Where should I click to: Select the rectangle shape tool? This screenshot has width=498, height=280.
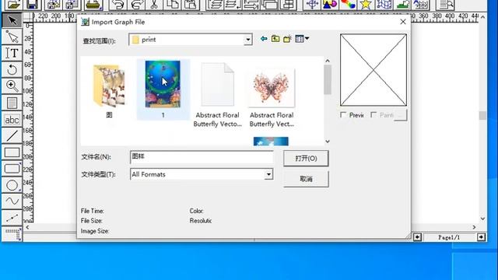coord(12,152)
